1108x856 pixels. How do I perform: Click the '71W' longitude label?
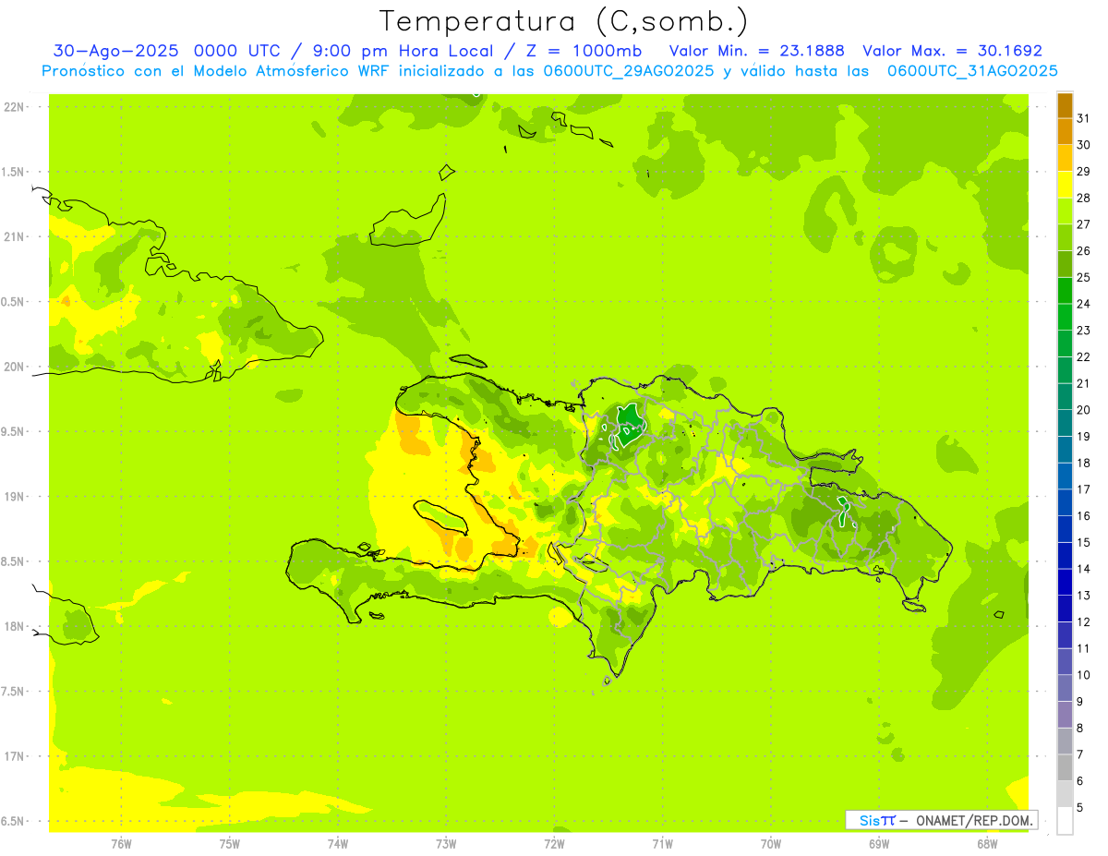tap(662, 844)
